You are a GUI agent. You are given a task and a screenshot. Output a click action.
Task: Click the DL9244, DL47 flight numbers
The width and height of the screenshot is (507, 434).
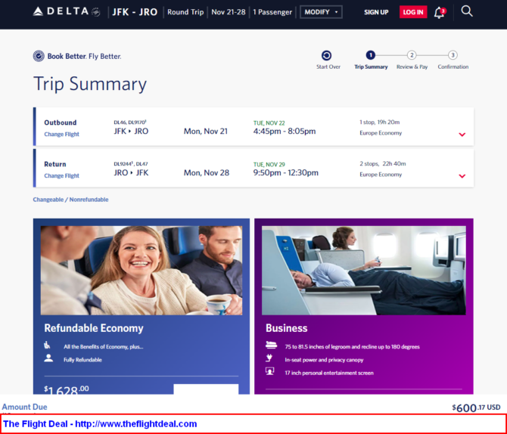tap(131, 163)
